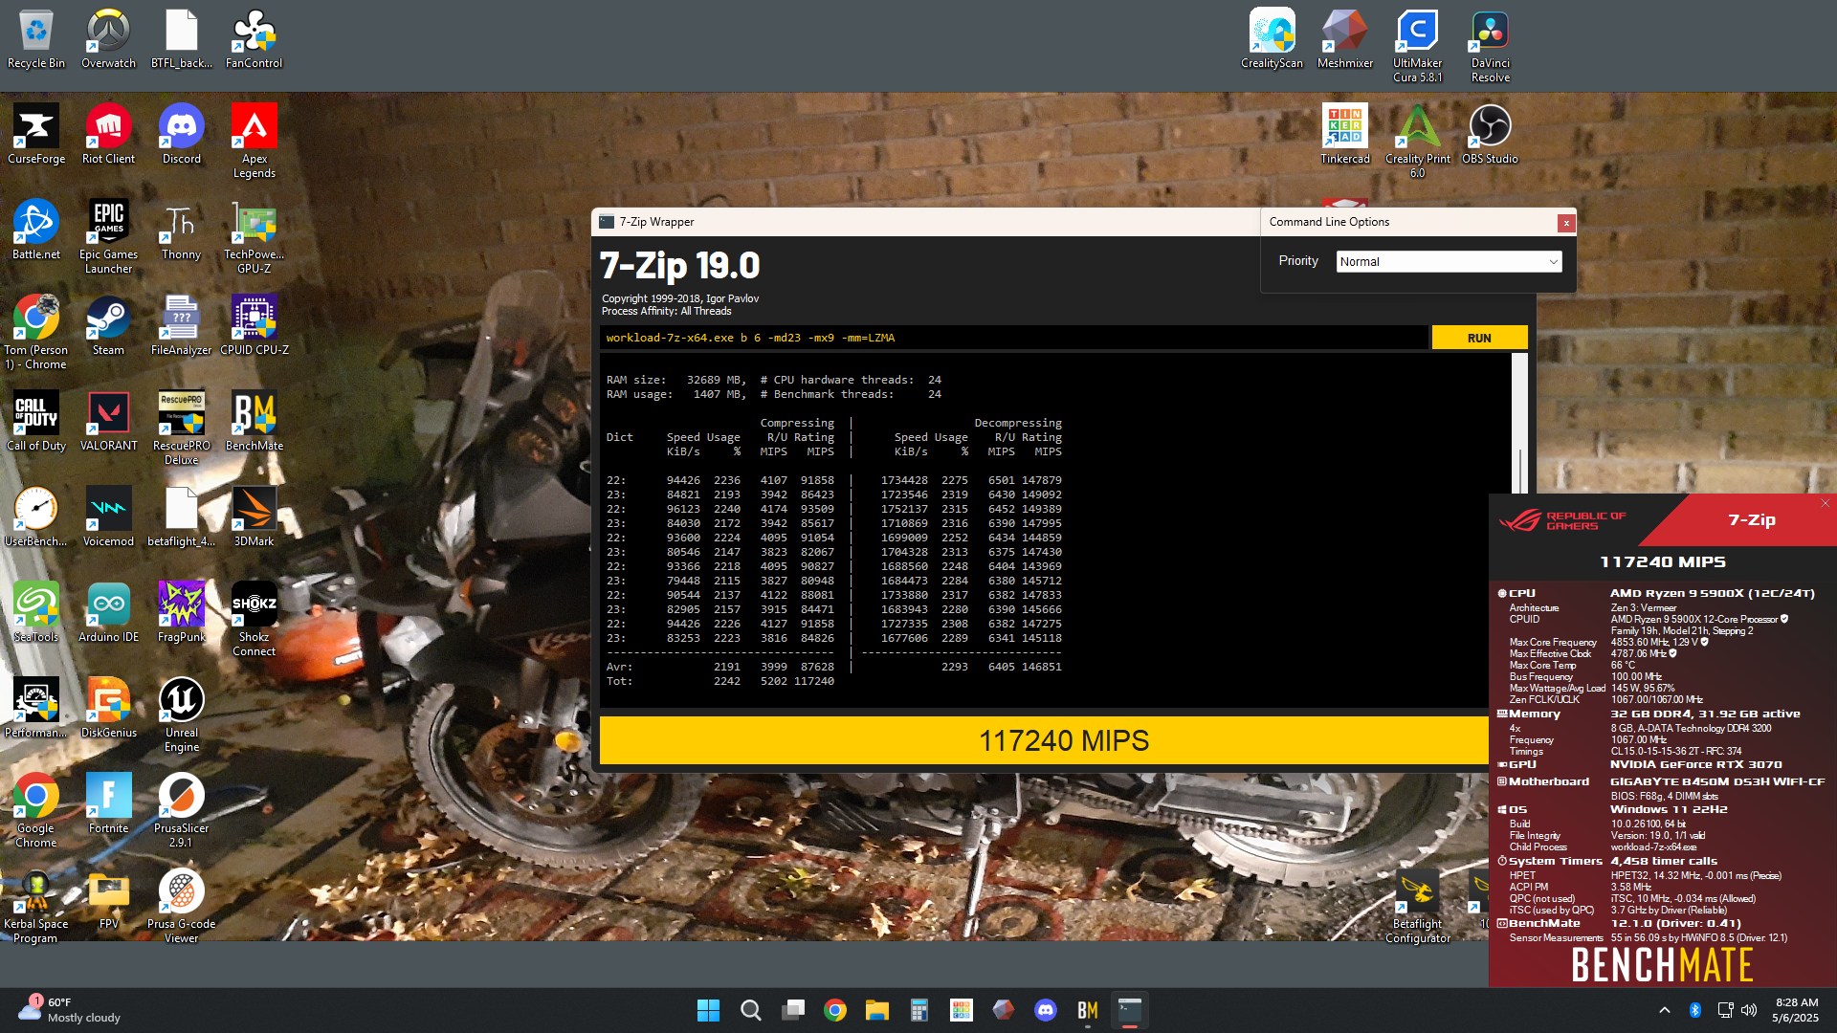Open the OBS Studio desktop shortcut
Screen dimensions: 1837x1033
tap(1490, 135)
